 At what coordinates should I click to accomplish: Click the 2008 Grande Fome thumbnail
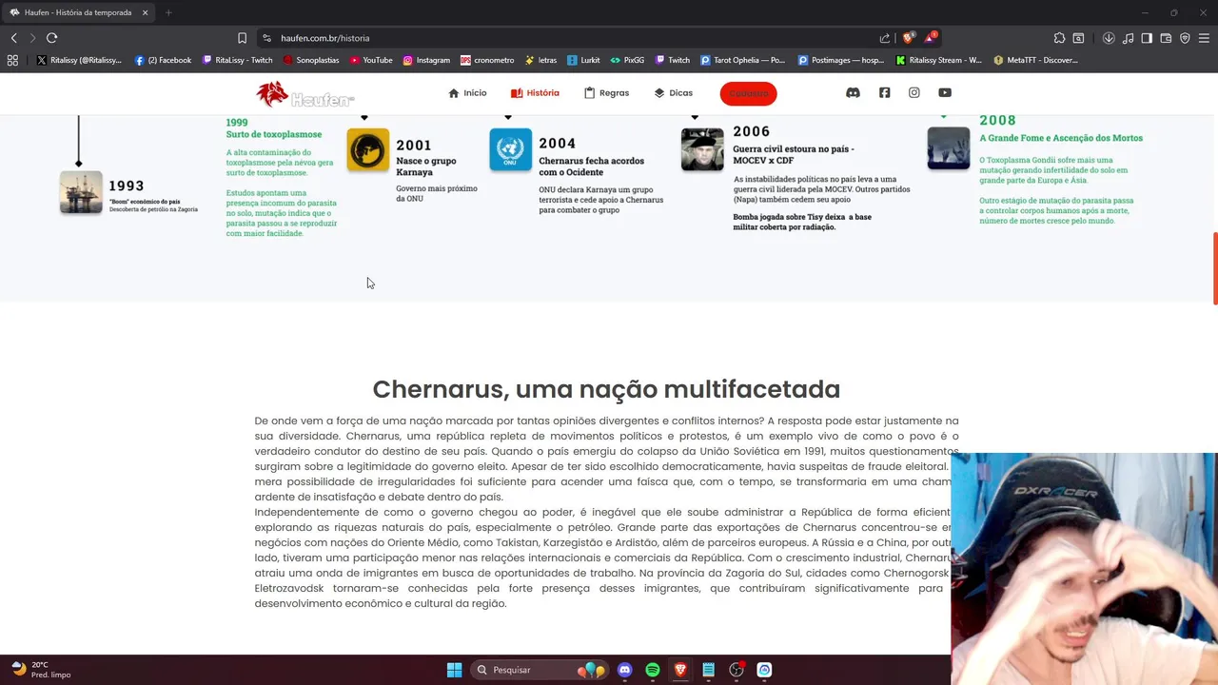(x=949, y=148)
